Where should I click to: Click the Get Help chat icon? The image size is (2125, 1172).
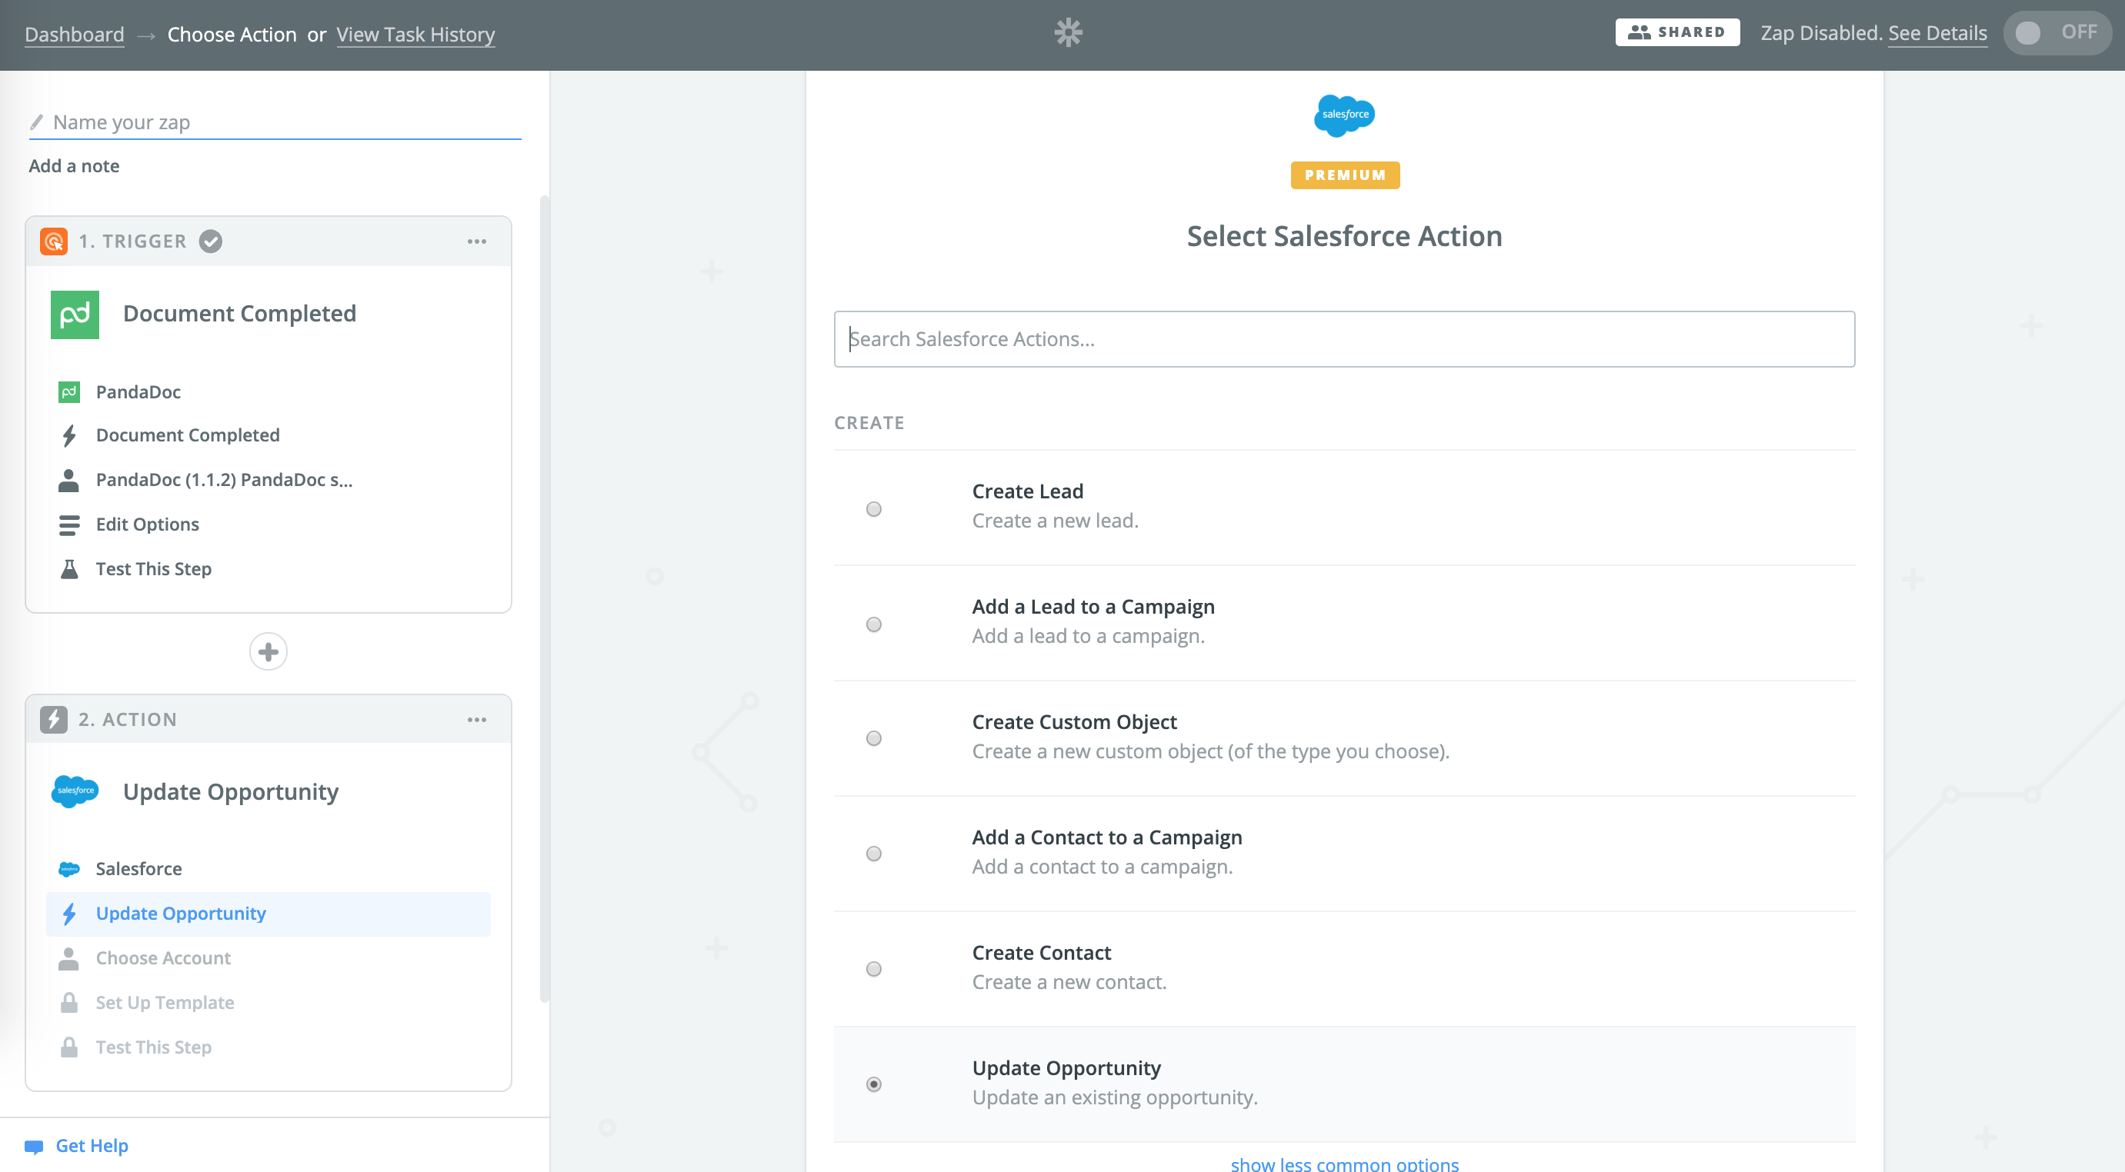pos(34,1146)
